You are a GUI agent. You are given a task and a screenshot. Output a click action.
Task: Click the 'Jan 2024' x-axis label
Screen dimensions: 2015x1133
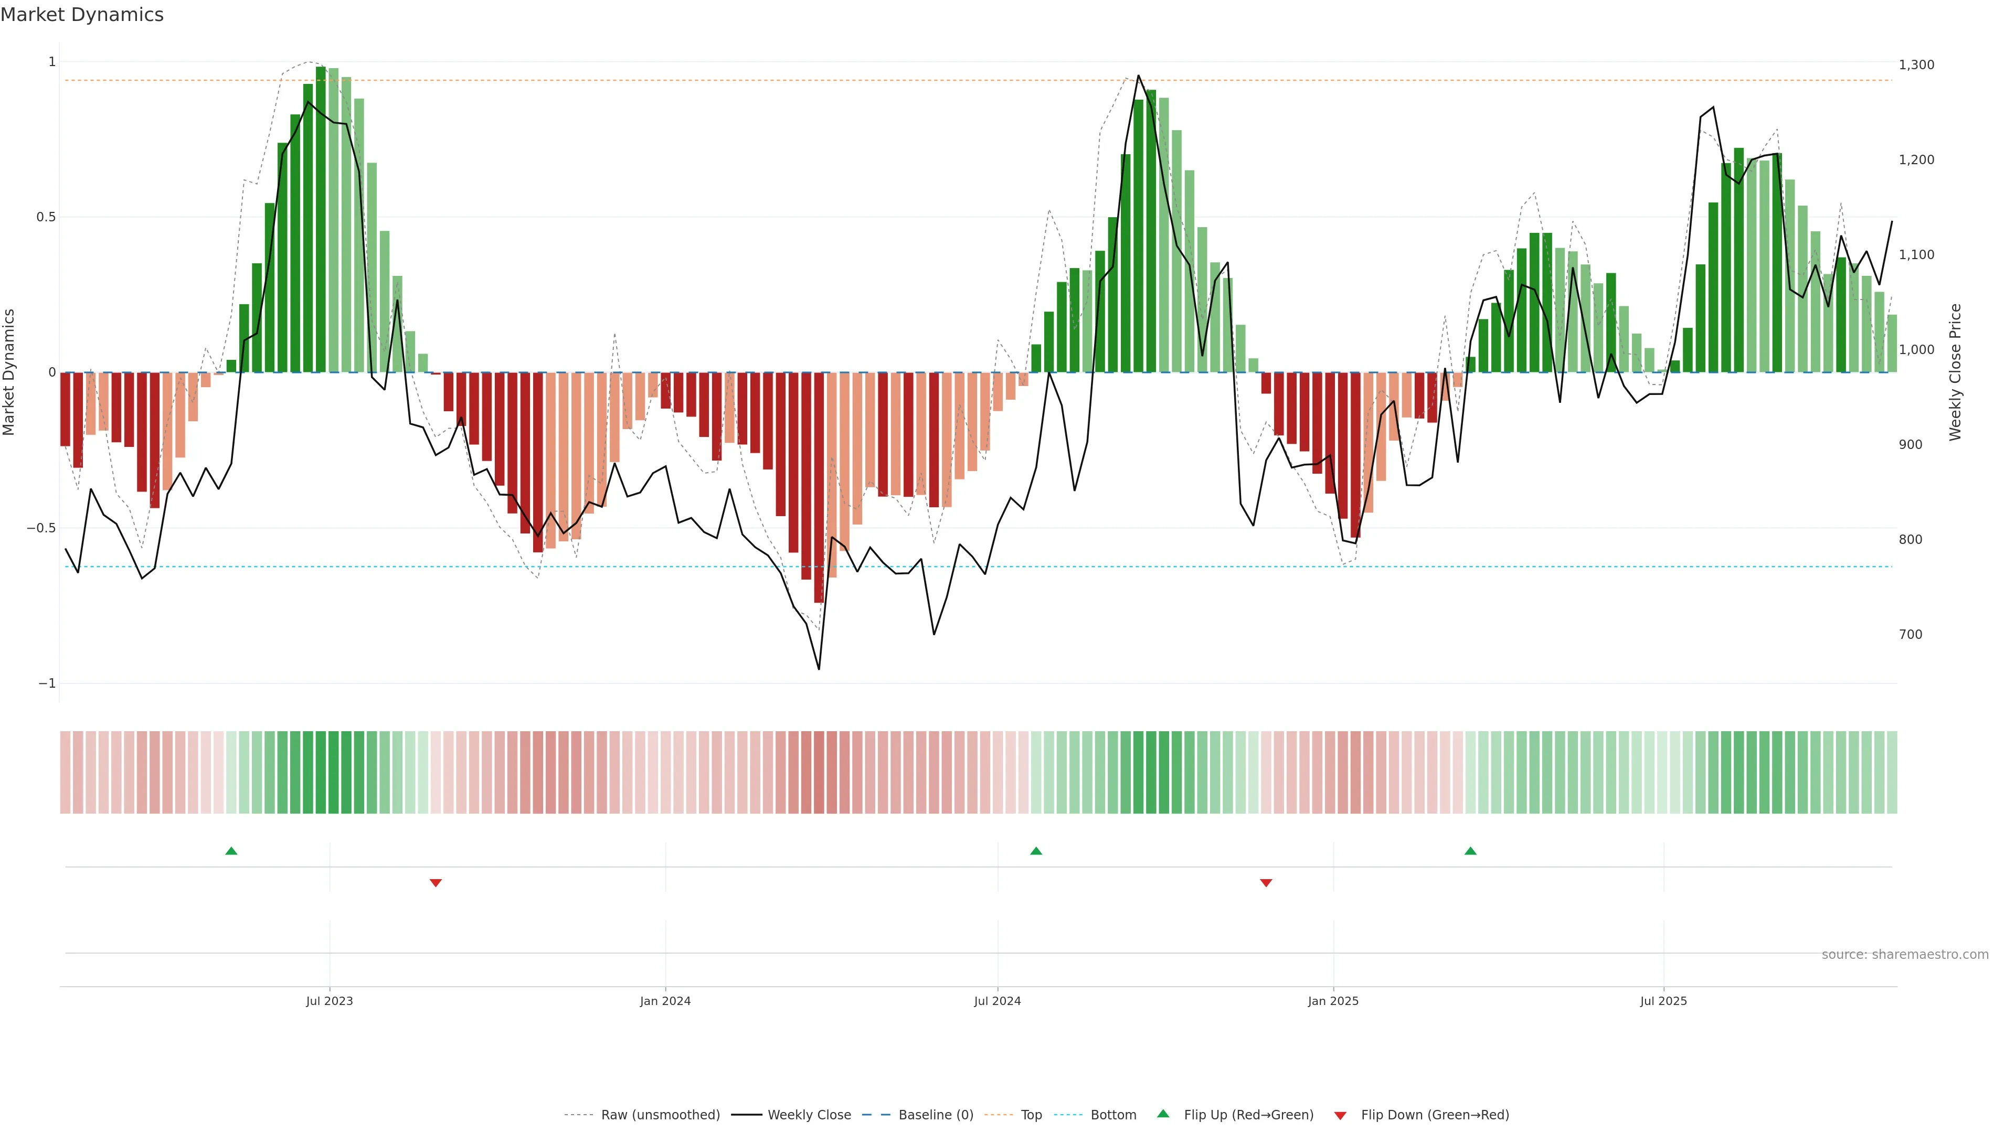point(665,1001)
